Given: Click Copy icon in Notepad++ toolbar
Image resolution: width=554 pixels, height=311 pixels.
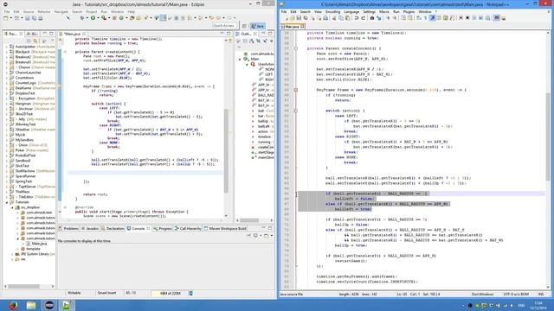Looking at the screenshot, I should click(341, 18).
